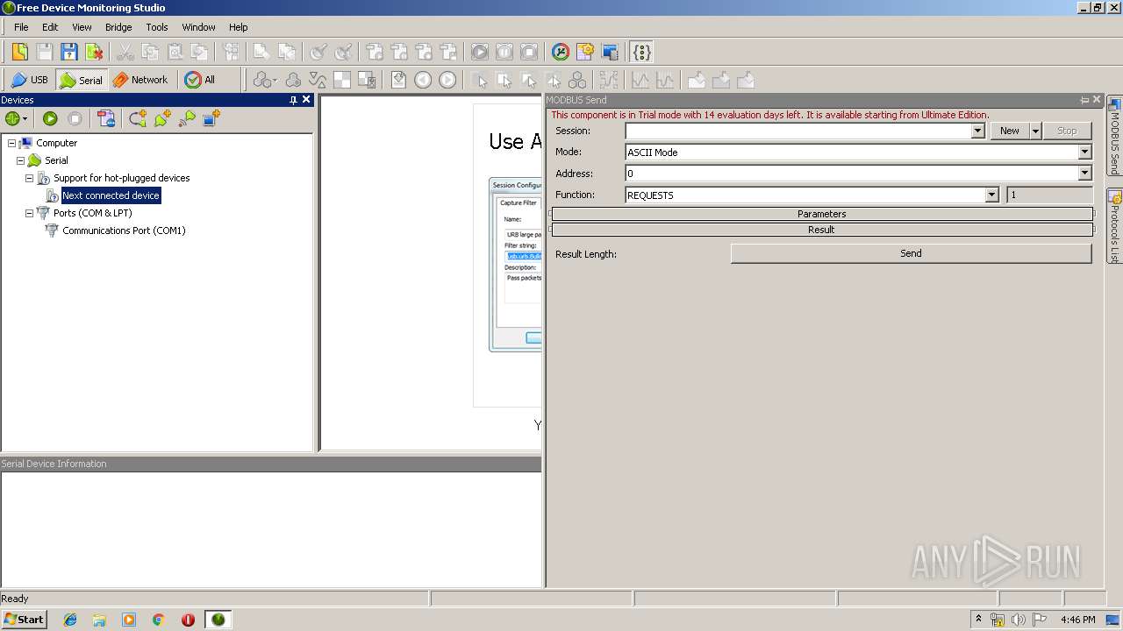Click the settings icon with the yellow gear
Screen dimensions: 1123x631
[585, 52]
